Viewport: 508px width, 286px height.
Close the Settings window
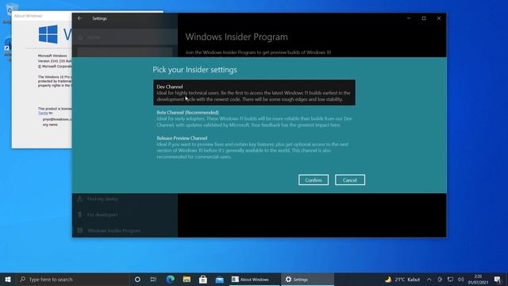point(439,18)
